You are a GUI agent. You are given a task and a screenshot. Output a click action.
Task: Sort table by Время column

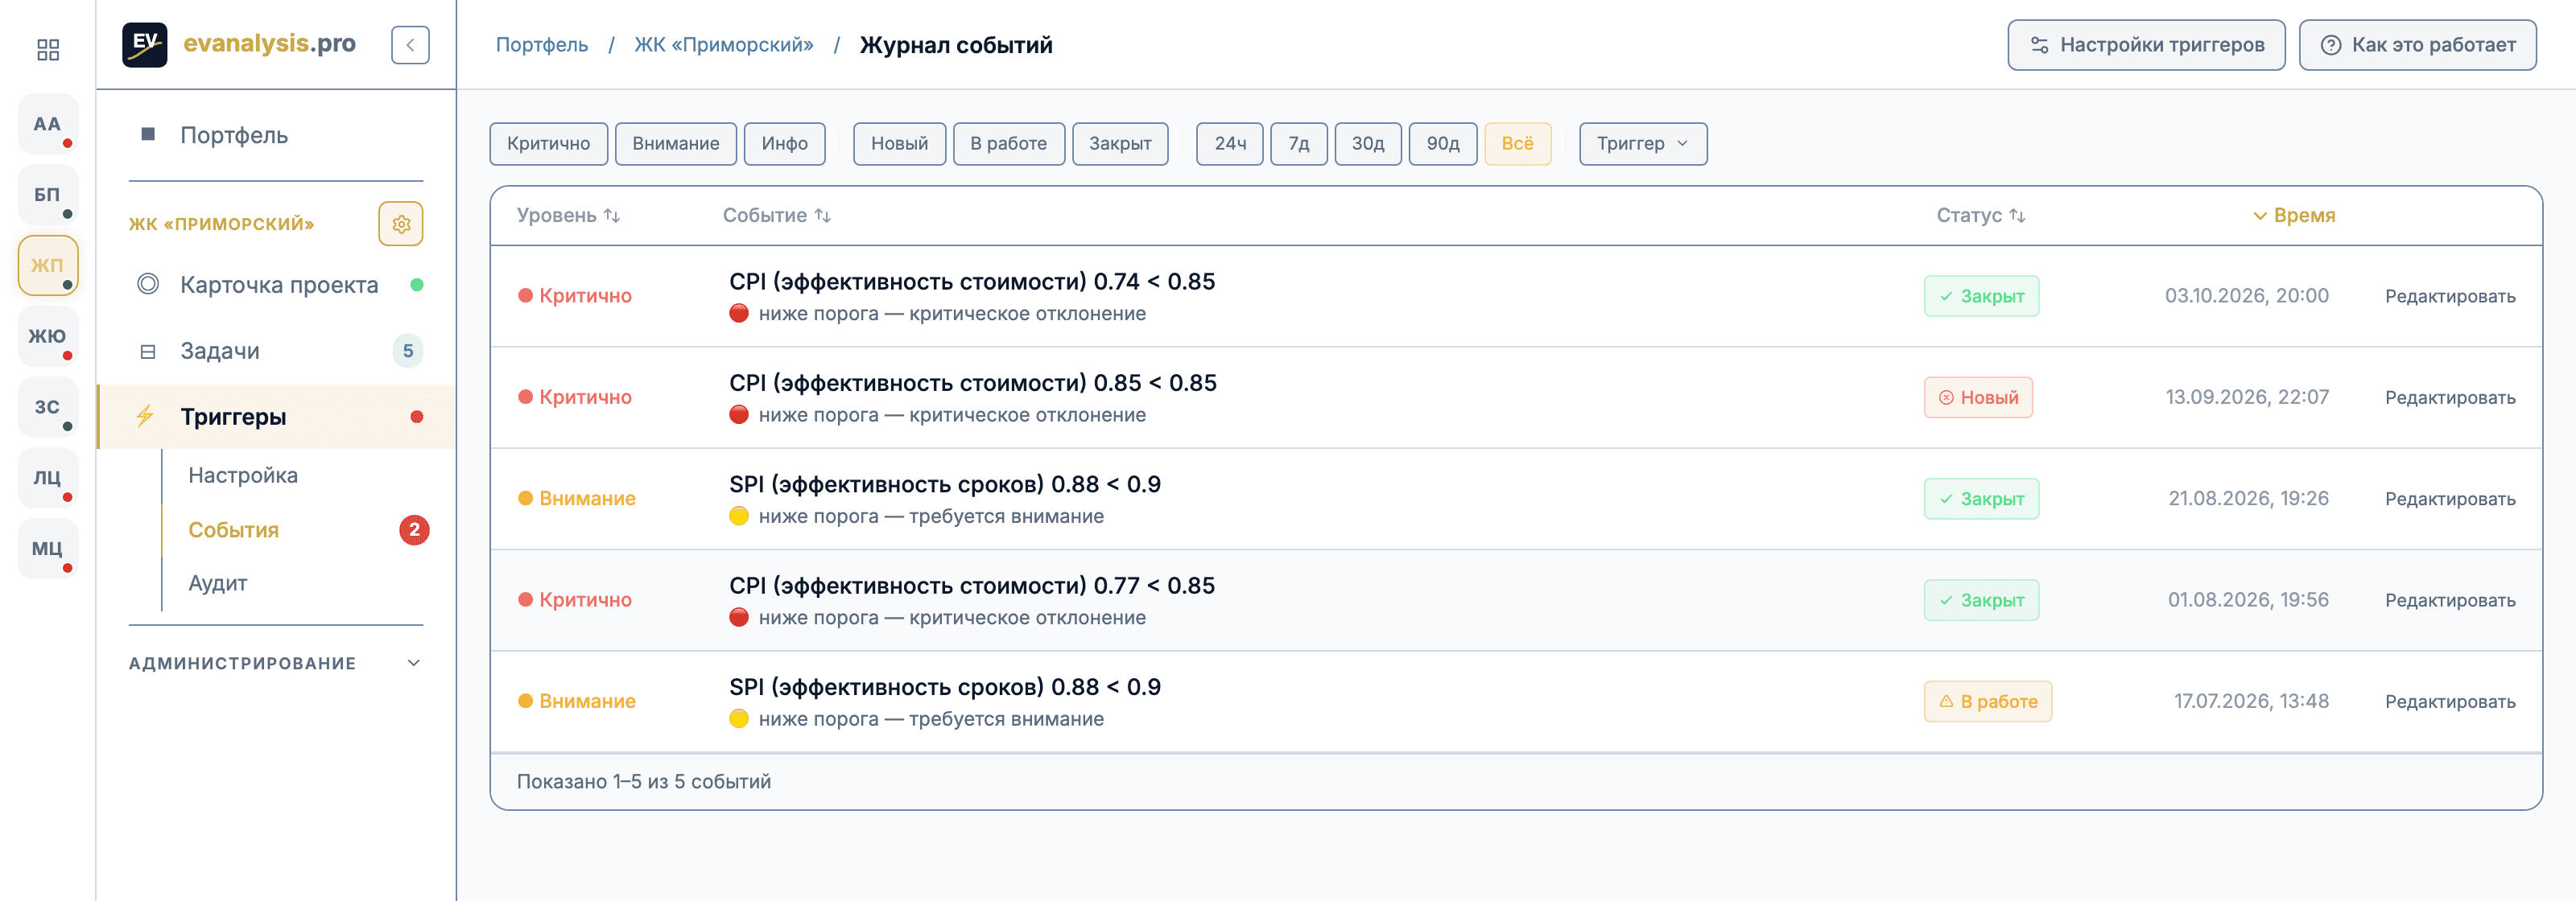pos(2294,216)
